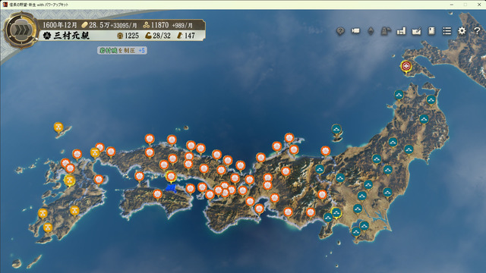Click the 三村元親 clan name banner
Image resolution: width=486 pixels, height=273 pixels.
click(71, 36)
